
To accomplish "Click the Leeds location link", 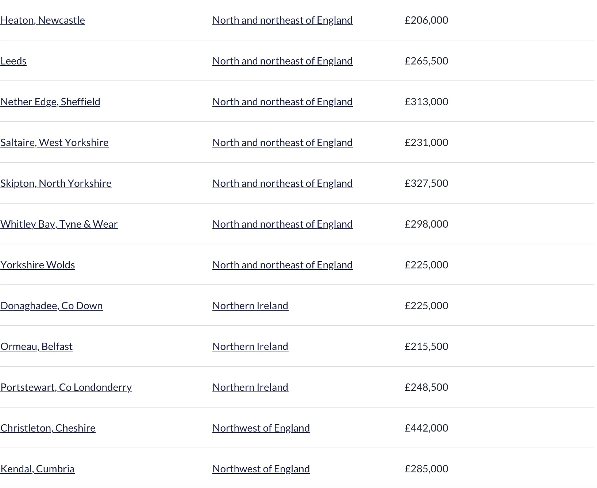I will coord(14,61).
